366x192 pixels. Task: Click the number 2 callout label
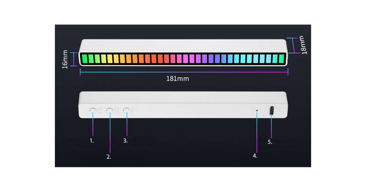click(x=109, y=157)
